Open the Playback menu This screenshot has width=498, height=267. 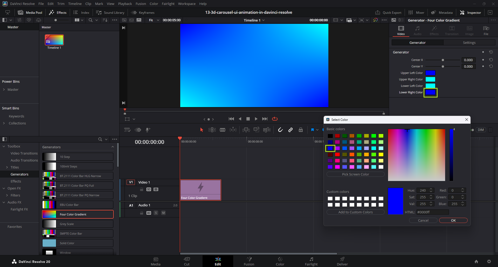[x=125, y=4]
